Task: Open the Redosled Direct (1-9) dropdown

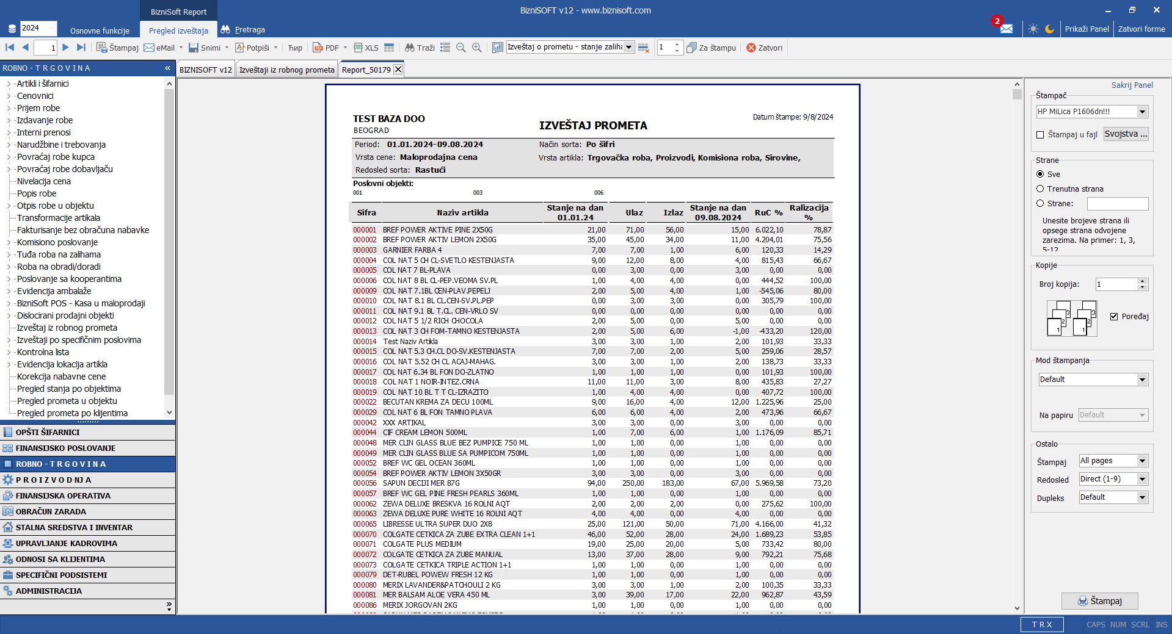Action: 1142,480
